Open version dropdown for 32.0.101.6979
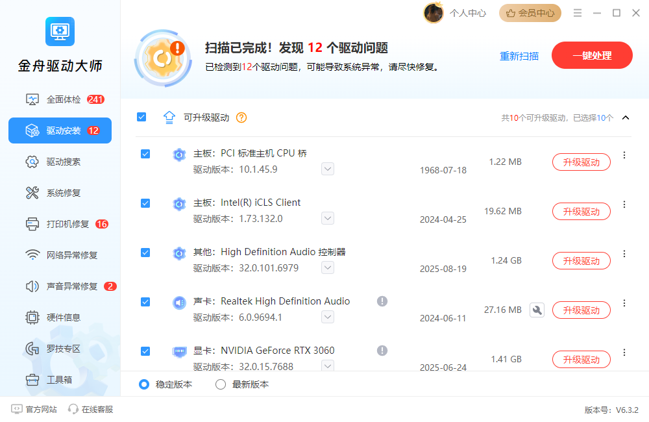Viewport: 649px width, 422px height. (328, 267)
